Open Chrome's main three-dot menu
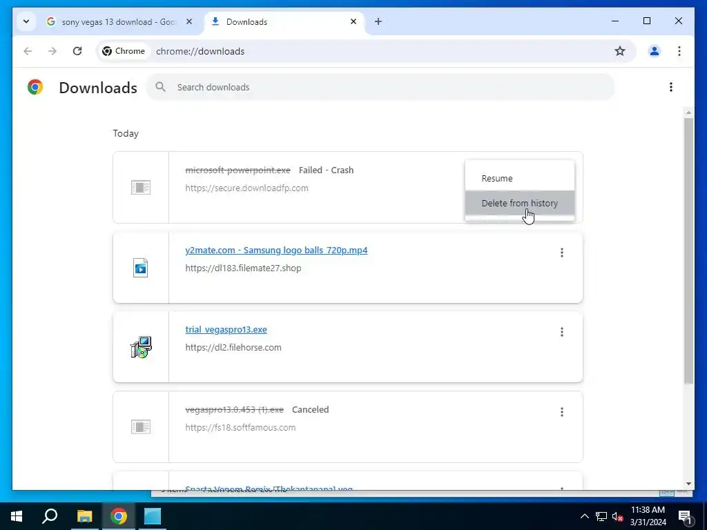Viewport: 707px width, 530px height. coord(679,51)
